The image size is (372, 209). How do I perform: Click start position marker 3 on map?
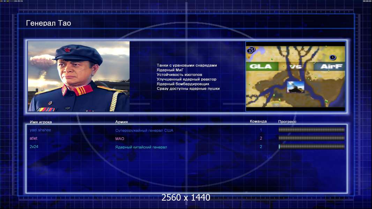pyautogui.click(x=250, y=51)
